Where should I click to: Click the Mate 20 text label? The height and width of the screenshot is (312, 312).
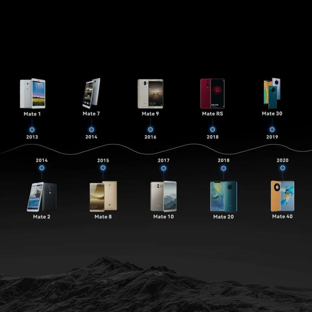[x=223, y=217]
